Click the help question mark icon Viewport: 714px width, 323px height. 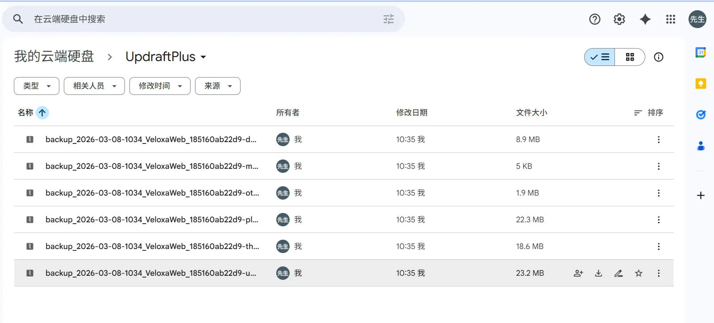(x=594, y=19)
